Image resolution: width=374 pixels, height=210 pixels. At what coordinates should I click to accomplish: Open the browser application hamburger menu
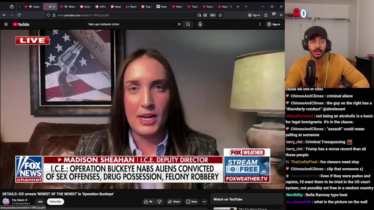281,15
